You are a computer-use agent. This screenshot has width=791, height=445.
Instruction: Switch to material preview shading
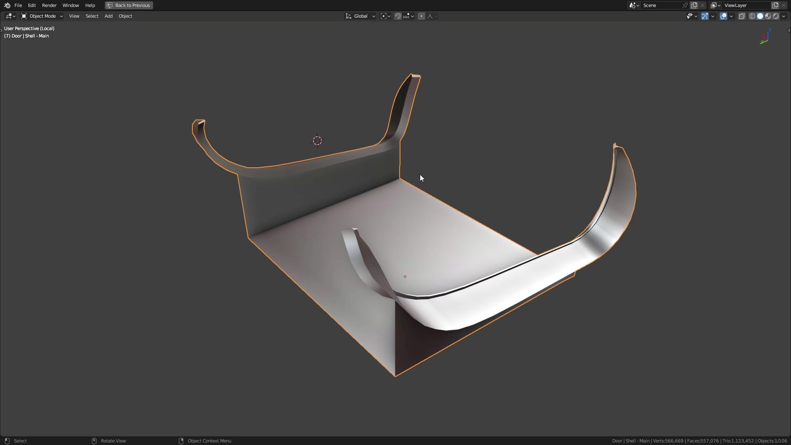[x=768, y=16]
